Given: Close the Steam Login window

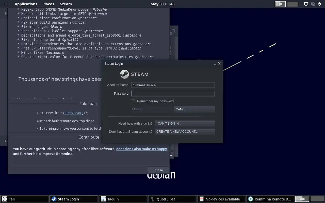Looking at the screenshot, I should pos(219,63).
